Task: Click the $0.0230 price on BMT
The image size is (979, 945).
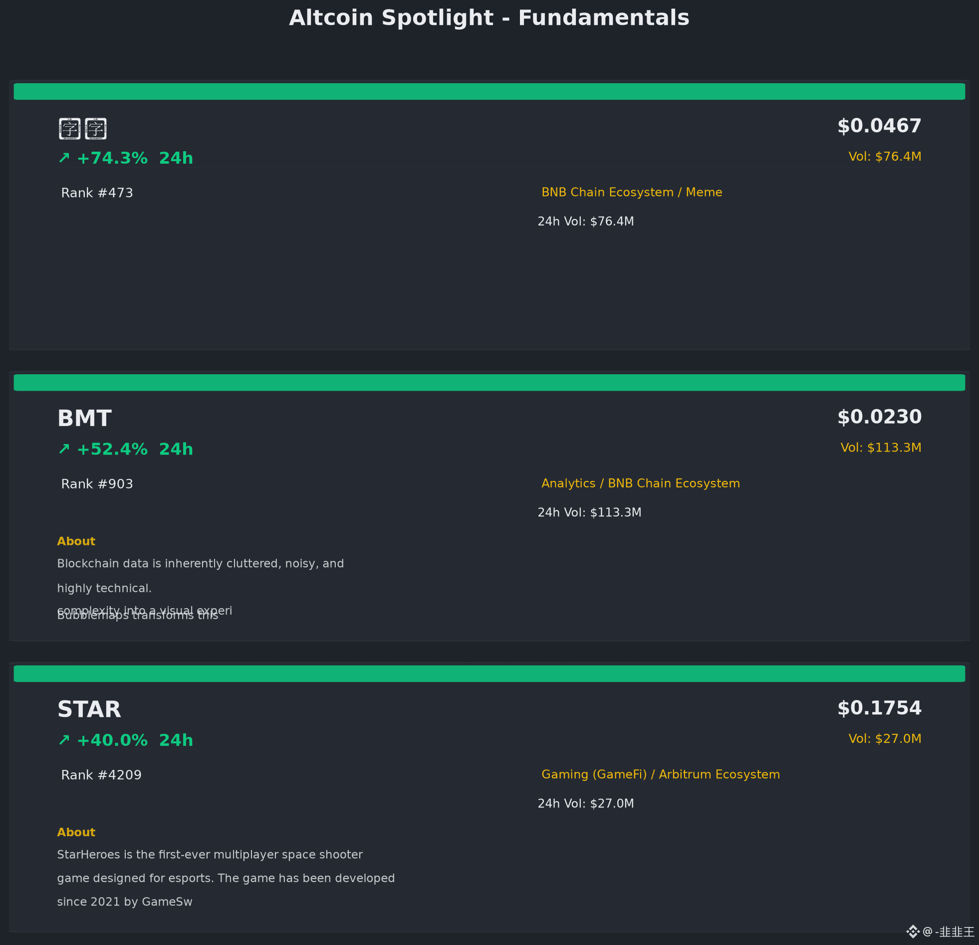Action: [x=880, y=417]
